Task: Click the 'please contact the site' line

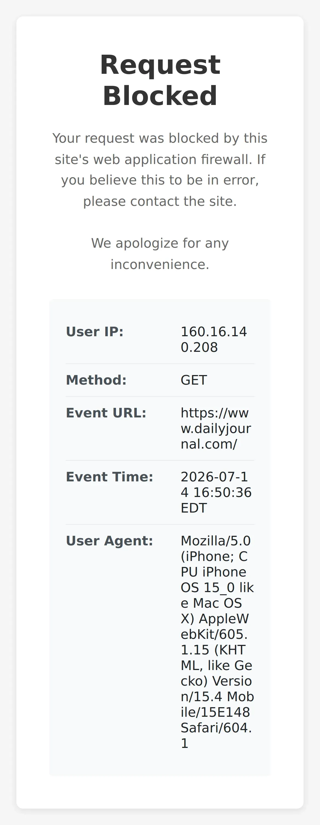Action: tap(160, 201)
